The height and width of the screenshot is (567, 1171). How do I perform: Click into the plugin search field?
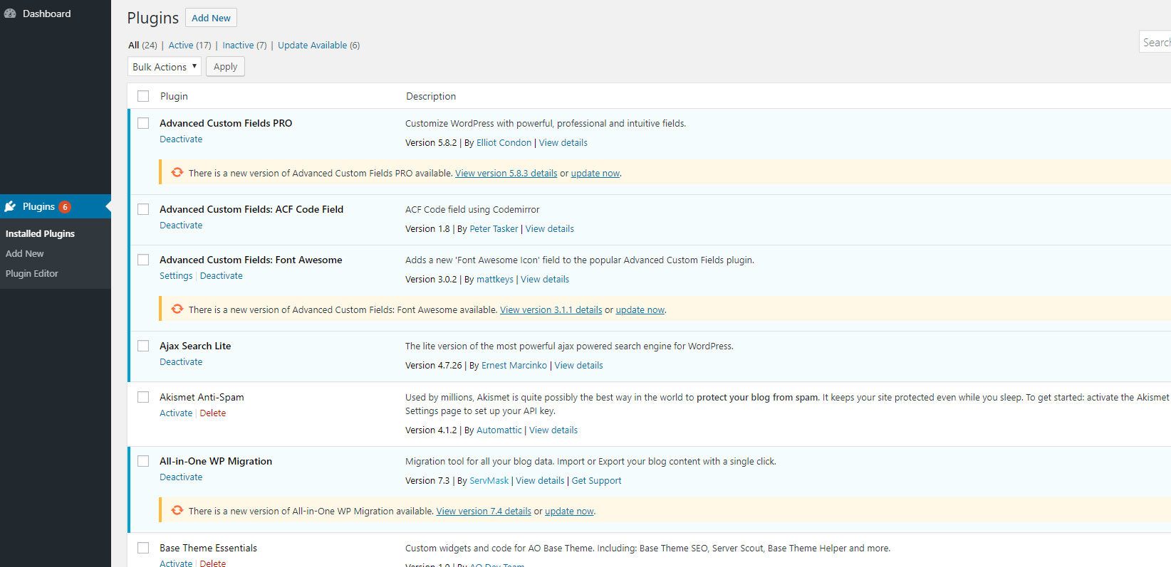(1155, 42)
